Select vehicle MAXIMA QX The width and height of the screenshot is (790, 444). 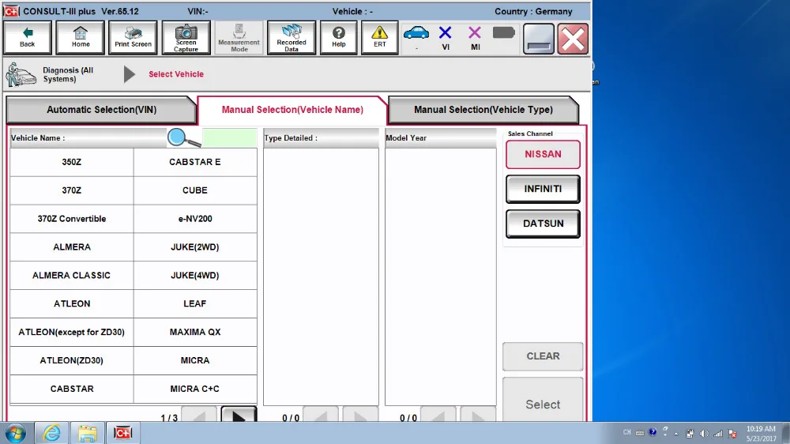click(x=195, y=332)
